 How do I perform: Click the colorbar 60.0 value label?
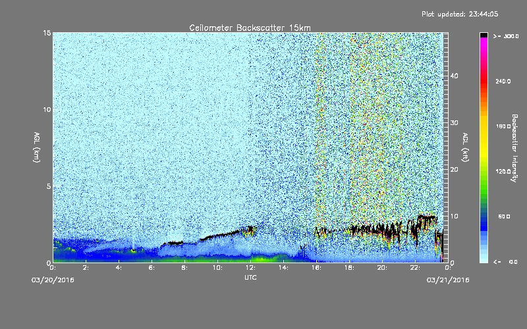point(504,216)
